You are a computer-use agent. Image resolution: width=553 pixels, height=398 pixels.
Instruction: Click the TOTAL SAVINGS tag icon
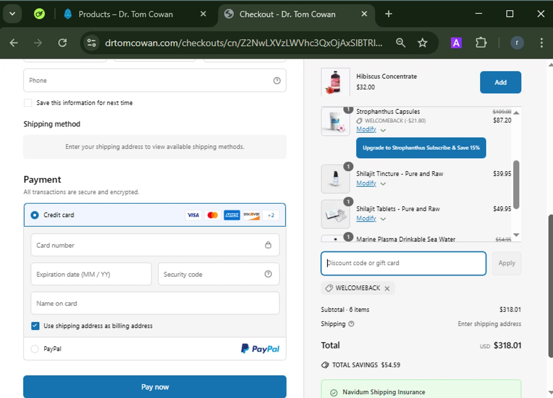(325, 365)
